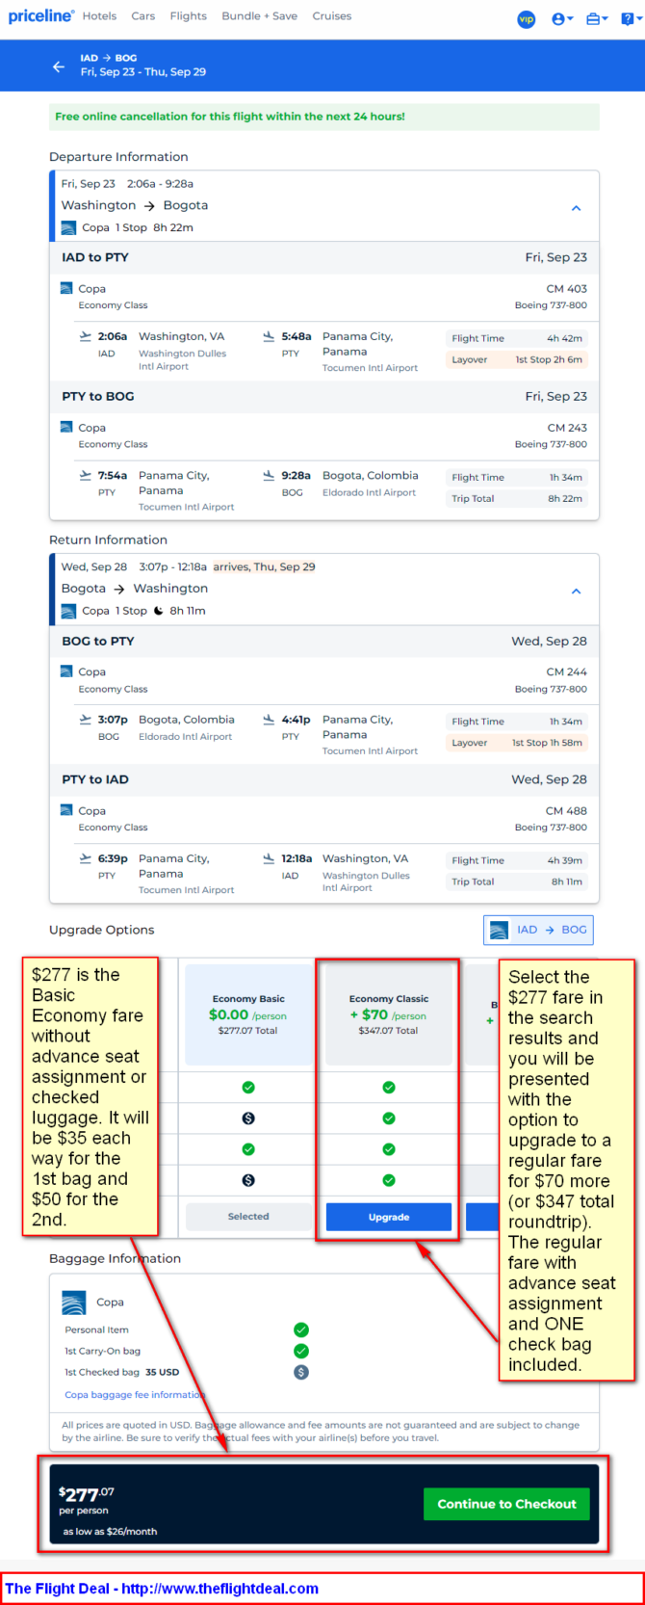Click landing icon next to 4:41p
Viewport: 645px width, 1605px height.
pos(269,720)
